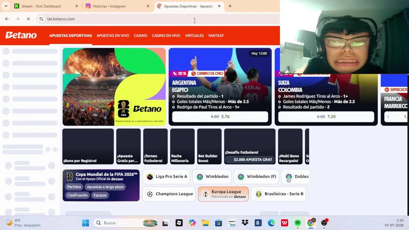Click Wimbledon (F) tennis icon
Image resolution: width=409 pixels, height=230 pixels.
click(241, 177)
